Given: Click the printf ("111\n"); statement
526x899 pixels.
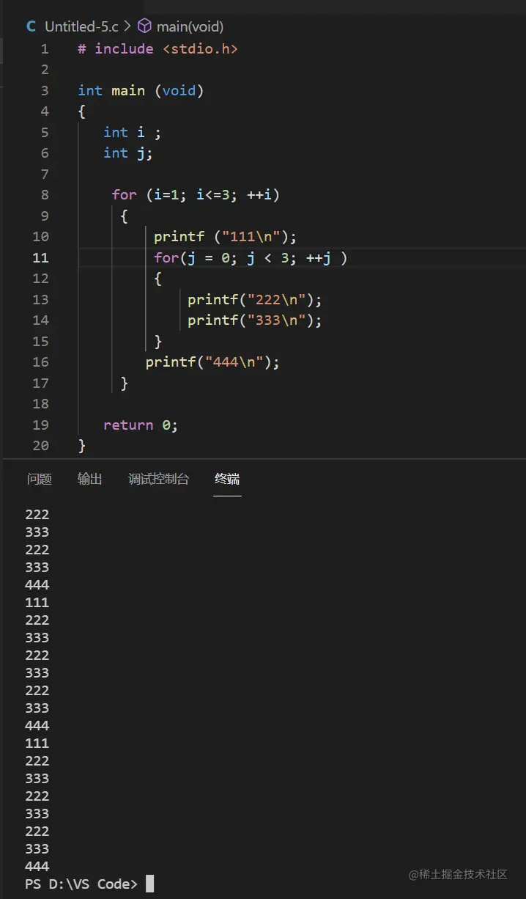Looking at the screenshot, I should point(226,237).
